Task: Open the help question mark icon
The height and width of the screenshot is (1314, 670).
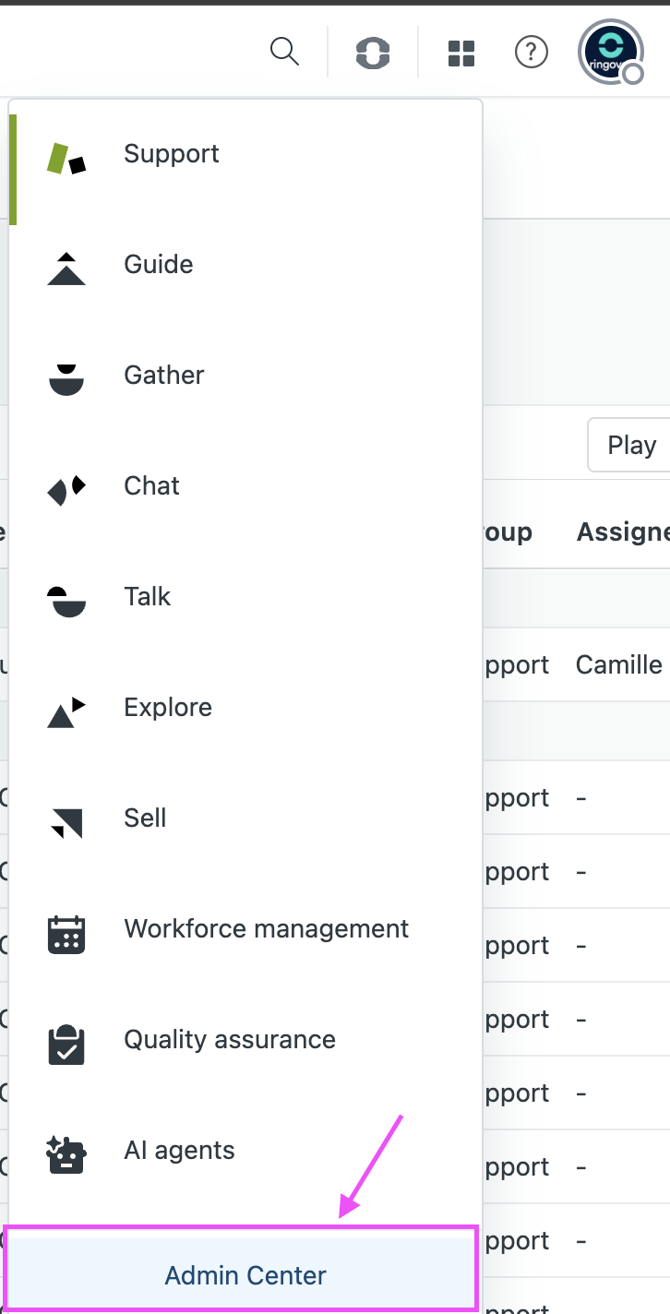Action: (x=532, y=53)
